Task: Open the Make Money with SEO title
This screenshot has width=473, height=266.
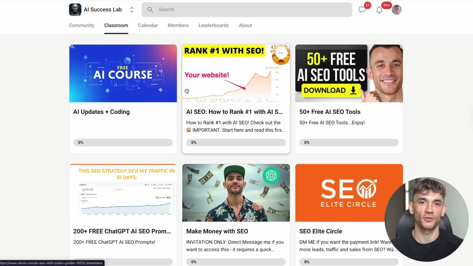Action: click(x=217, y=231)
